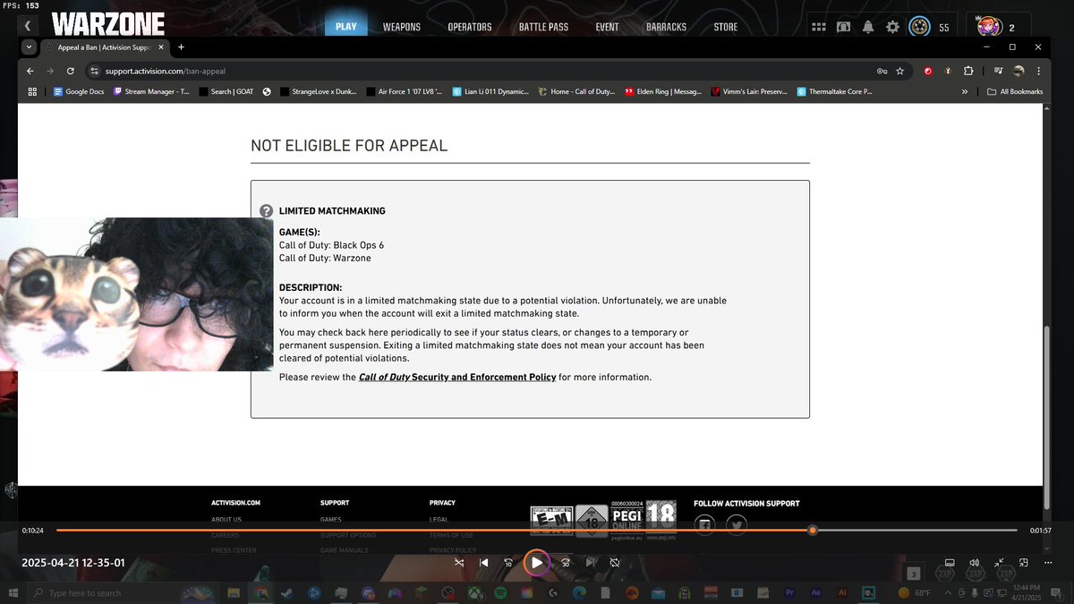Jump to previous track in player
The image size is (1074, 604).
484,563
